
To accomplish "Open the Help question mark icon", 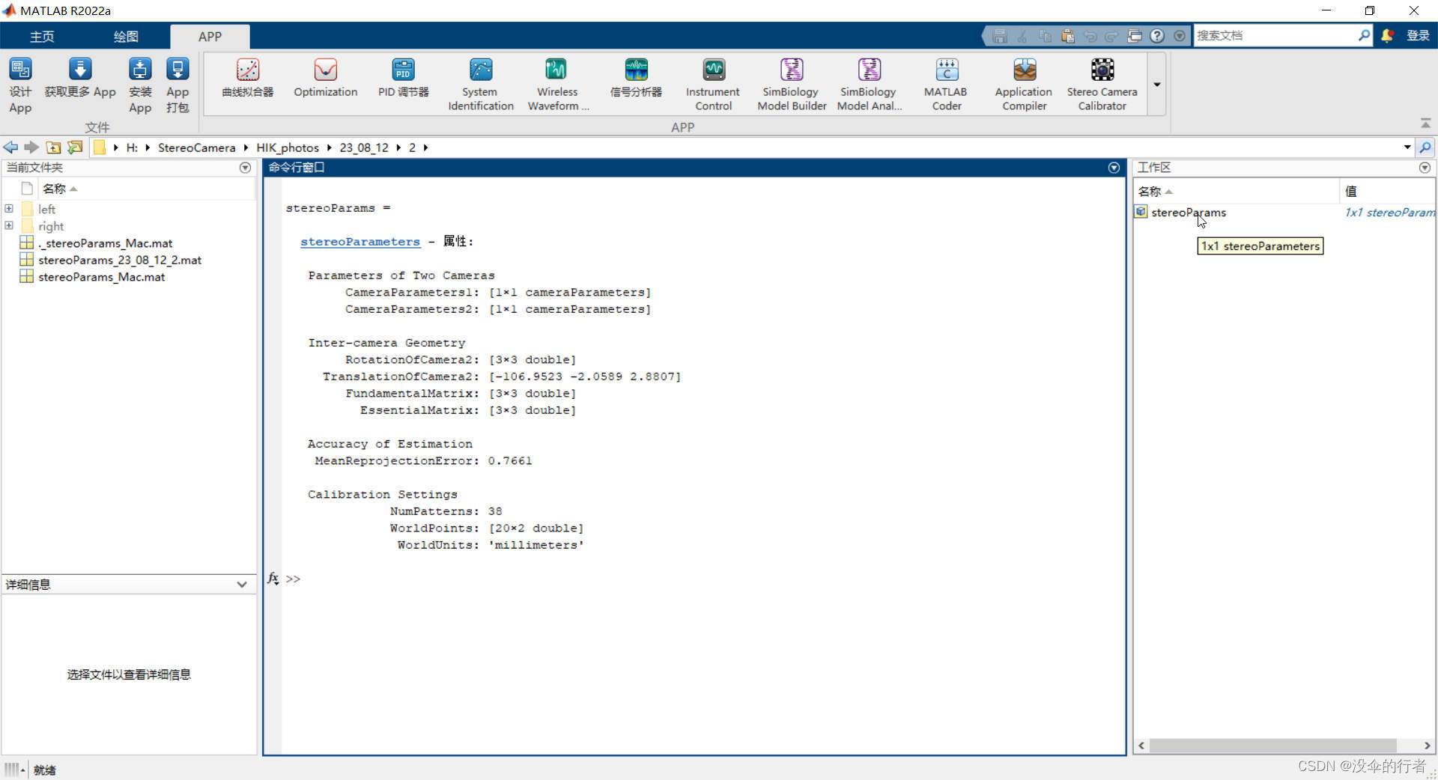I will pos(1157,35).
